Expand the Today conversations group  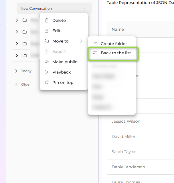16,71
